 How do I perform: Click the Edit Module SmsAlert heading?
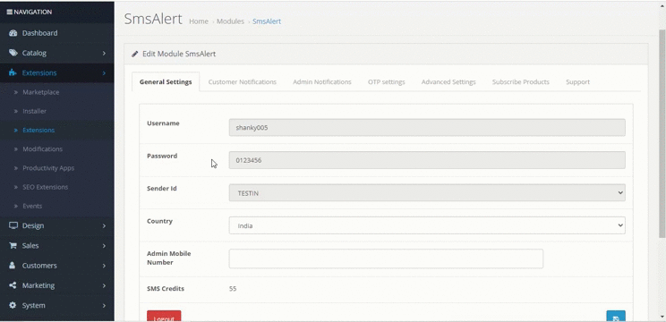[x=179, y=54]
